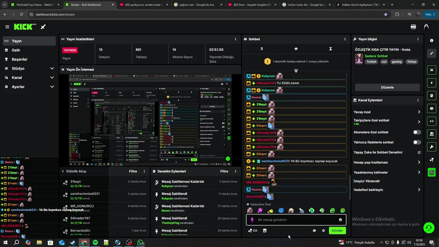Click the Bir mesaj gönderin input field
This screenshot has height=247, width=439.
coord(296,220)
